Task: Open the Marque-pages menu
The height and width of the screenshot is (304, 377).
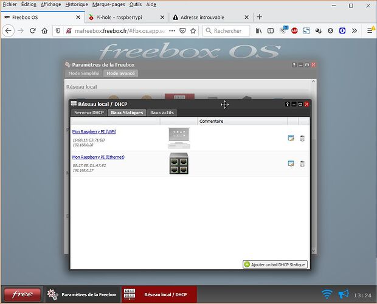Action: pos(108,4)
